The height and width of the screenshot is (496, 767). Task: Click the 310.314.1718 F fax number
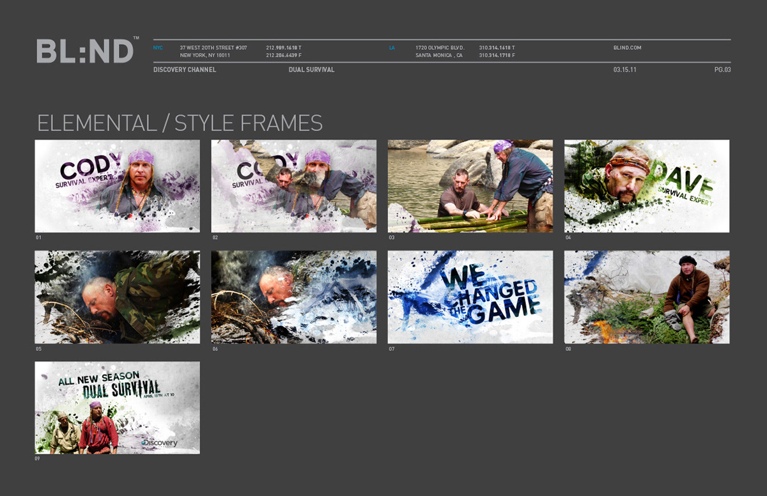point(497,56)
